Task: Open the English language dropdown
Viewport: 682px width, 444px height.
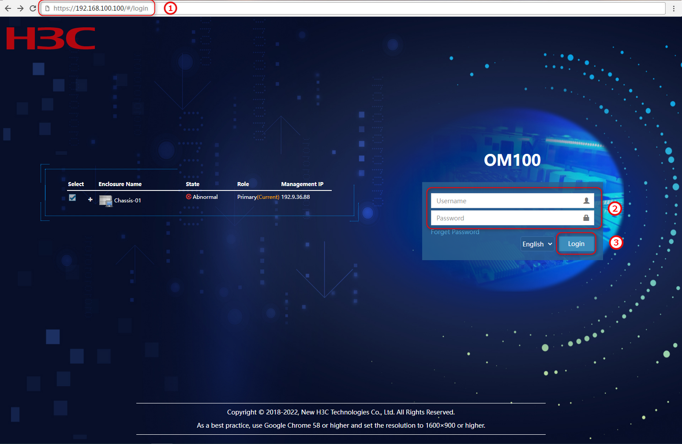Action: click(537, 244)
